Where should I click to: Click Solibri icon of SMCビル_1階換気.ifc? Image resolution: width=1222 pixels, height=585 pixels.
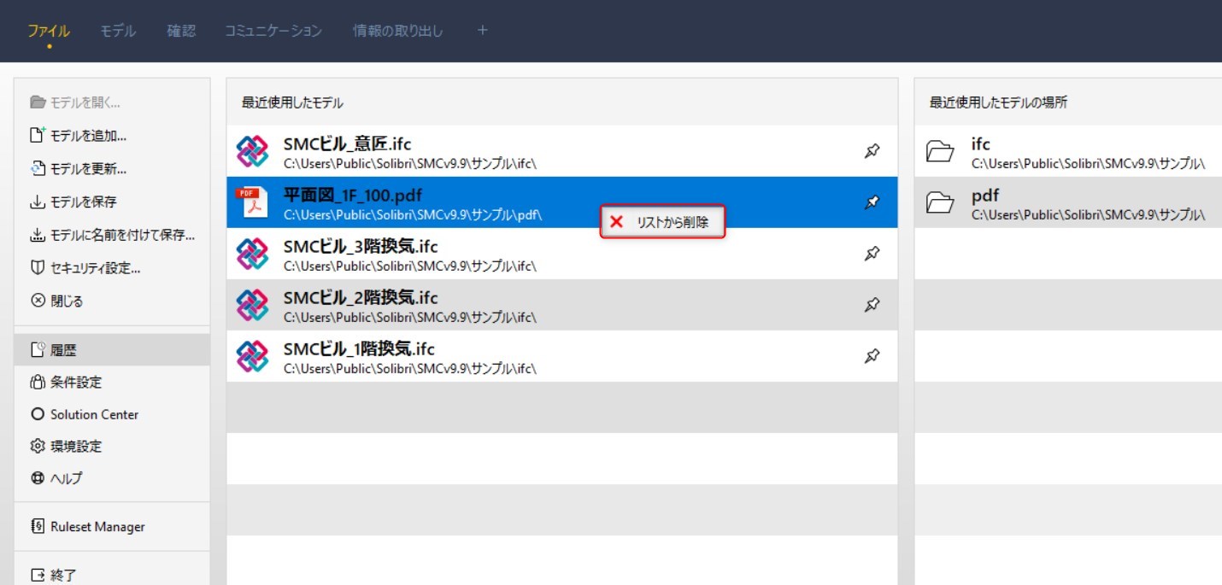pos(252,356)
